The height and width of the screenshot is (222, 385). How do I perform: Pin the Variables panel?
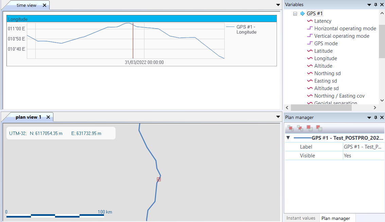(375, 4)
